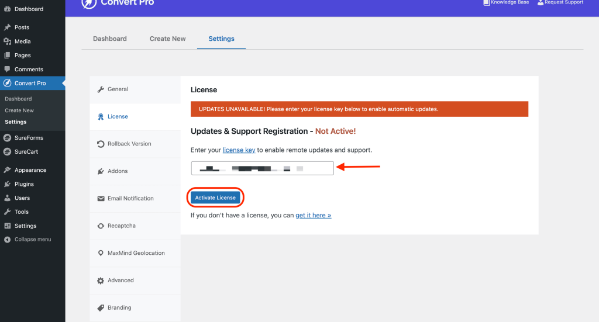This screenshot has height=322, width=599.
Task: Click the Email Notification envelope icon
Action: tap(101, 198)
